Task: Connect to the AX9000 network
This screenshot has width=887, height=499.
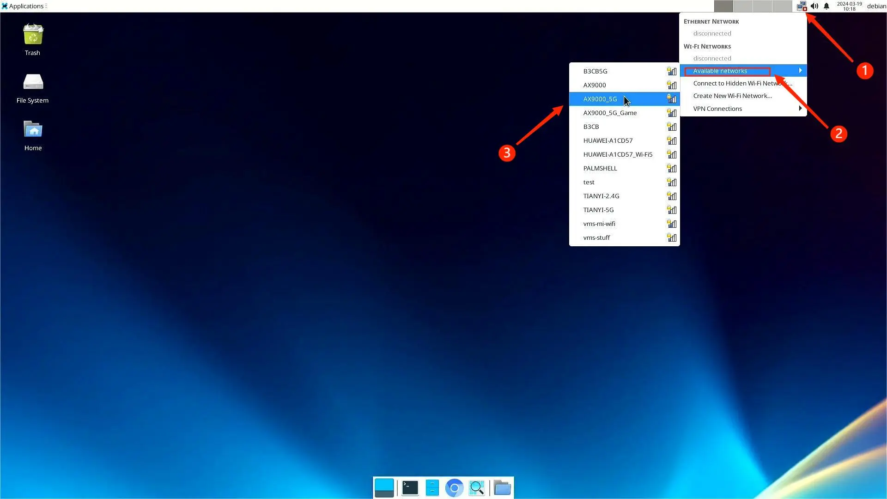Action: 624,85
